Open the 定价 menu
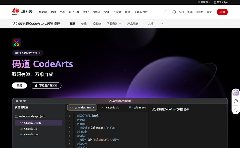 (86, 12)
